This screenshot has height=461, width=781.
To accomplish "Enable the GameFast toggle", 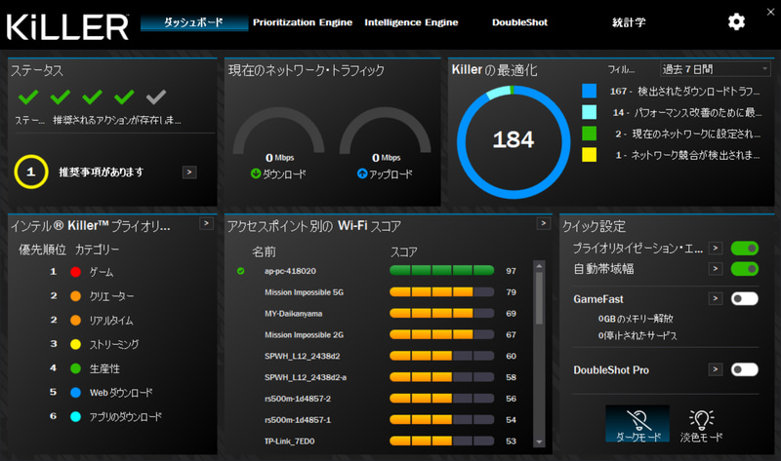I will (x=745, y=299).
